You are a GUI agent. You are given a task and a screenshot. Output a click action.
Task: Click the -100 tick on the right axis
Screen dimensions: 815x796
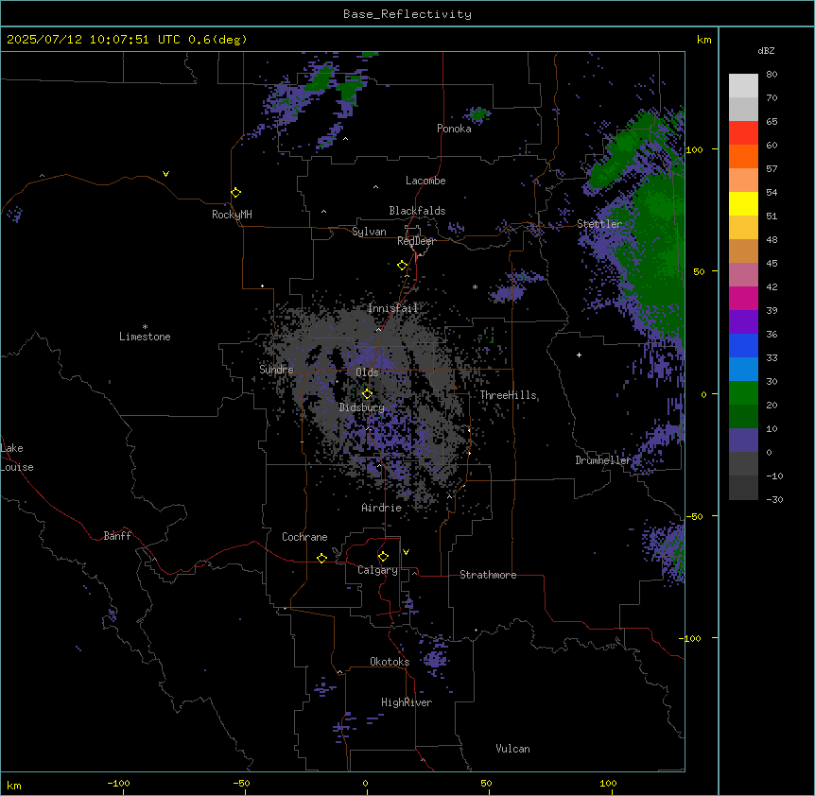click(x=691, y=638)
